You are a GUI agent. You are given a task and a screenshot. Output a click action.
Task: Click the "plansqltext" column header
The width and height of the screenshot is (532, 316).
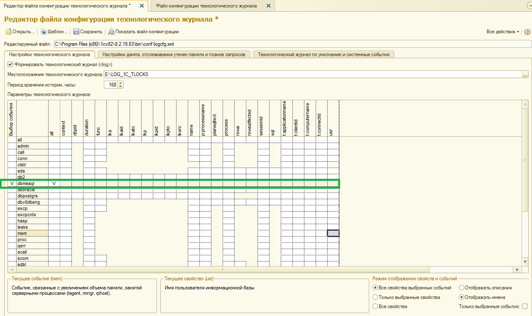tap(217, 118)
